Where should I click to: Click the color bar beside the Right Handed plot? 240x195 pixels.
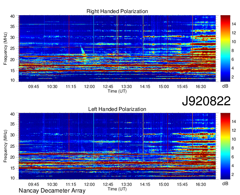tap(225, 48)
